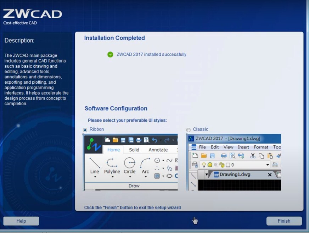Click Publish icon in Classic preview
This screenshot has width=309, height=233.
click(x=241, y=156)
